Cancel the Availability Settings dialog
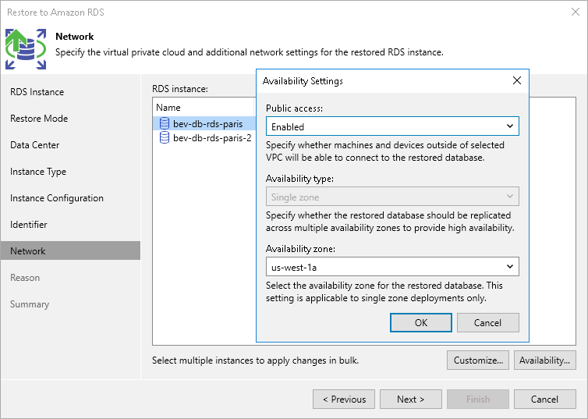 coord(487,322)
